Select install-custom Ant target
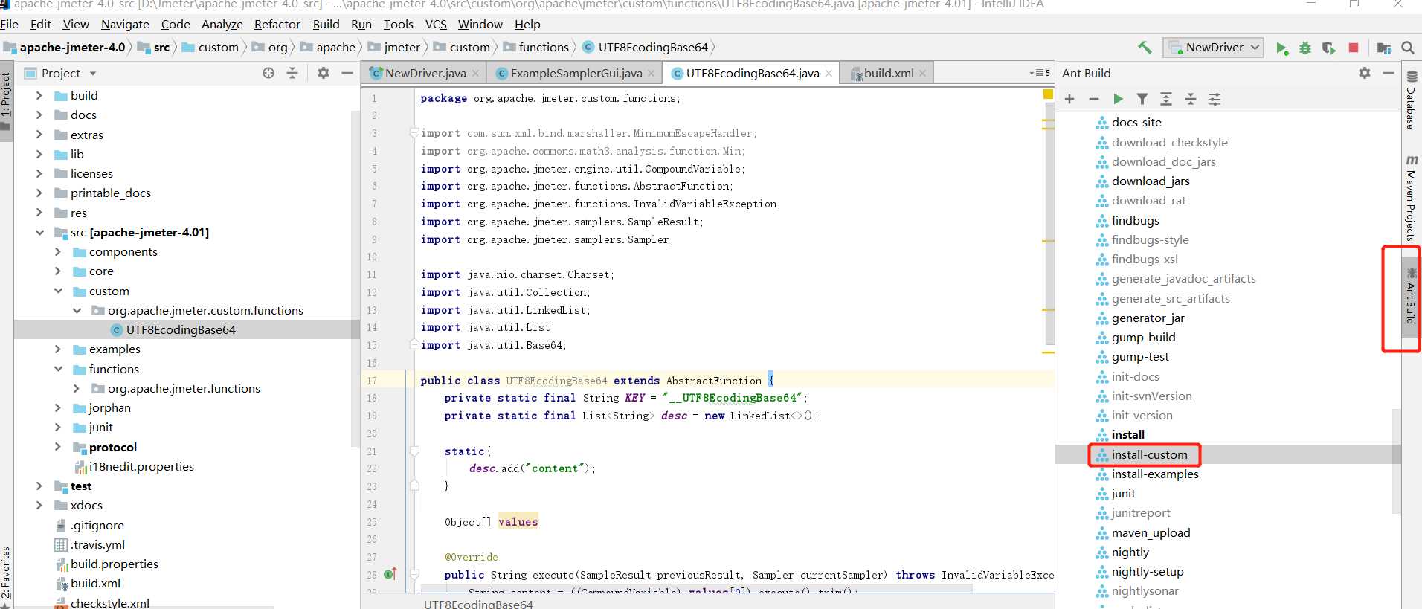 click(x=1149, y=454)
